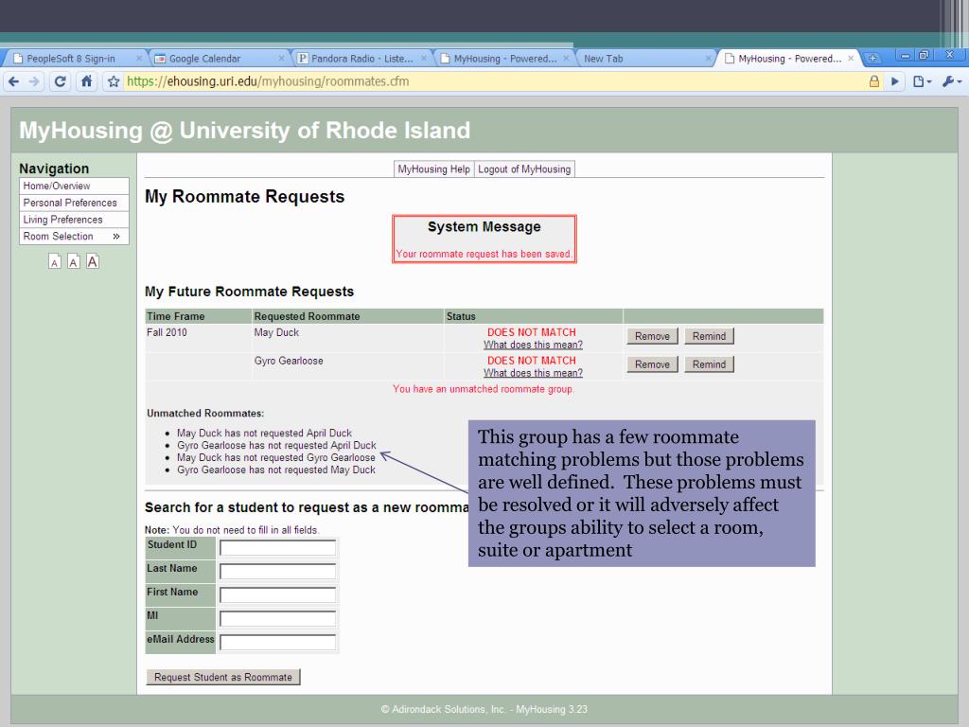Open a new tab with the plus button
The image size is (969, 727).
pos(872,58)
